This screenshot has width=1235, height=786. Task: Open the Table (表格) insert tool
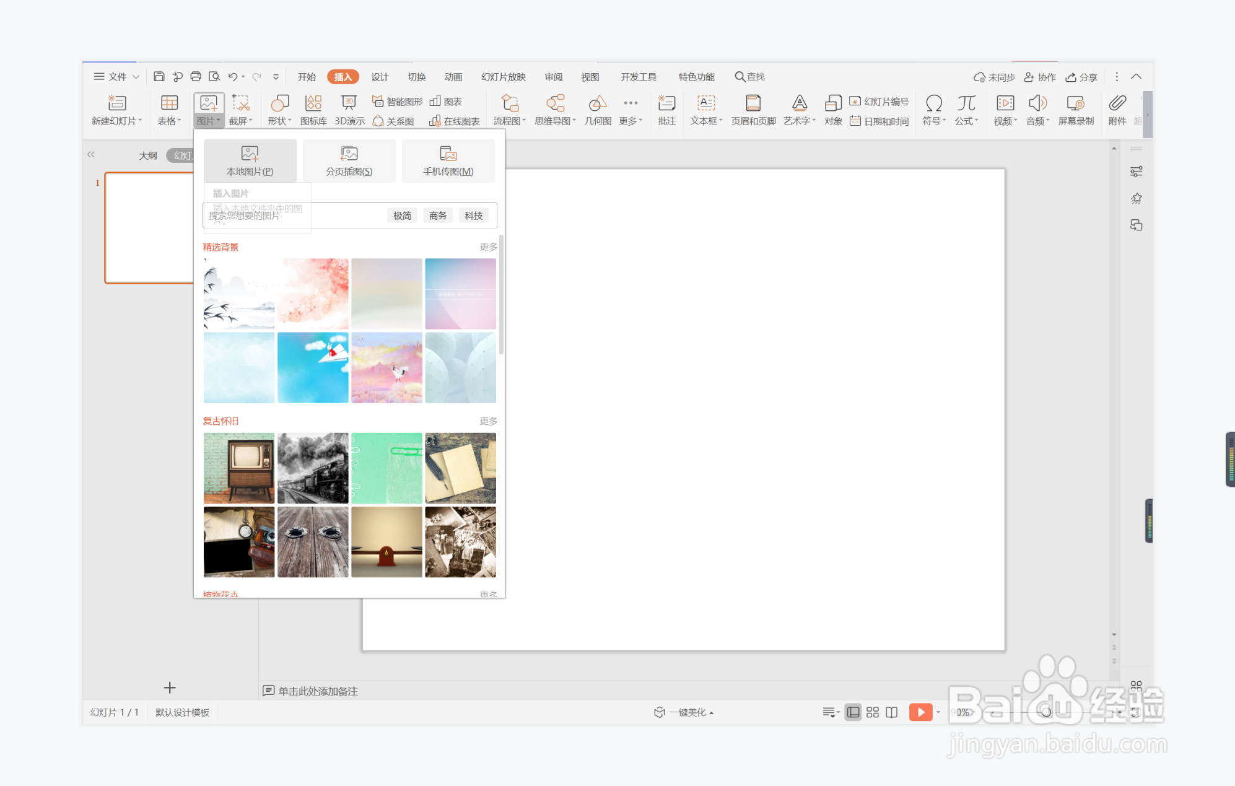tap(169, 110)
